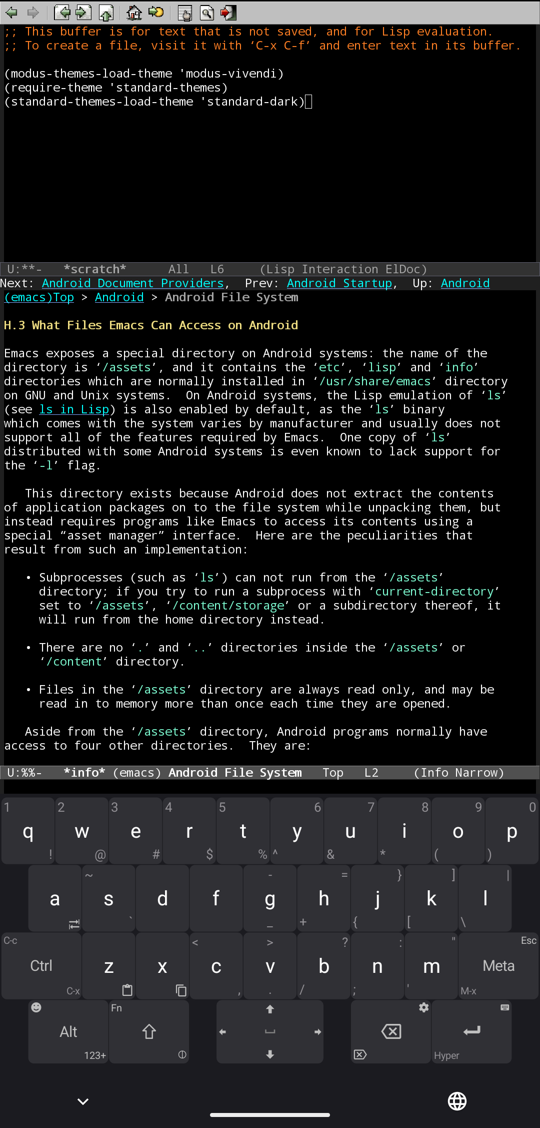This screenshot has height=1128, width=540.
Task: Place cursor in the minibuffer echo area
Action: 270,786
